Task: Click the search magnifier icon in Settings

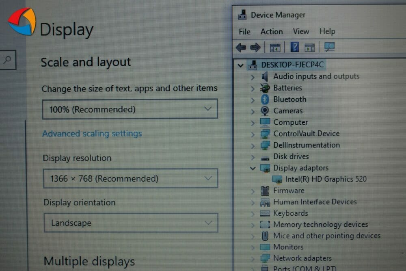Action: pyautogui.click(x=8, y=60)
